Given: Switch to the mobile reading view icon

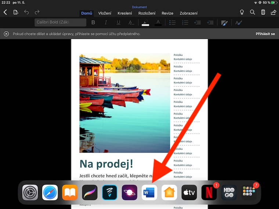Looking at the screenshot, I should pos(263,12).
